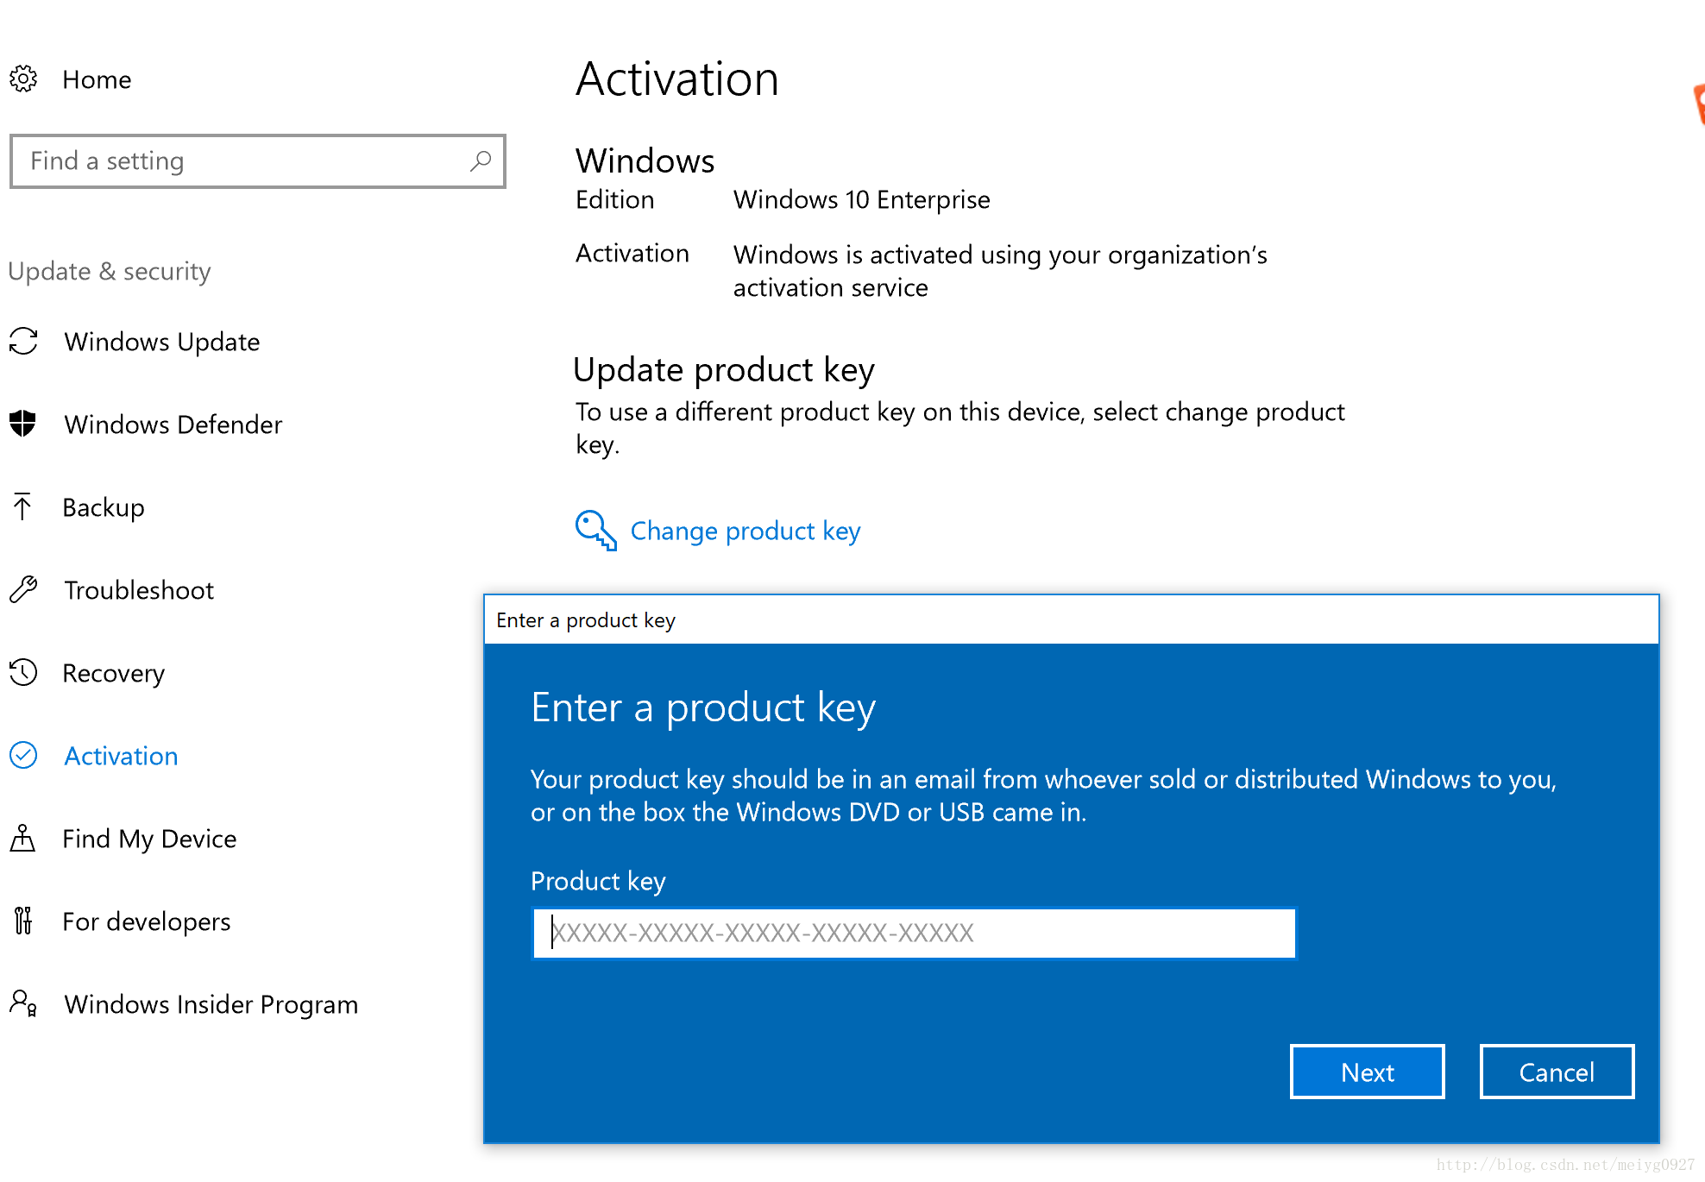Click the key icon beside Change product key
Image resolution: width=1705 pixels, height=1182 pixels.
pos(595,531)
